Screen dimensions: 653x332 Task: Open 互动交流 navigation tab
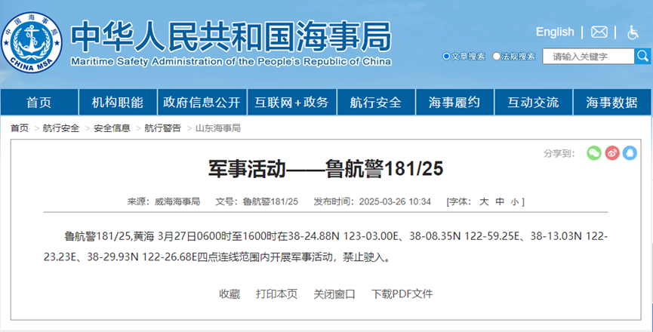[533, 102]
